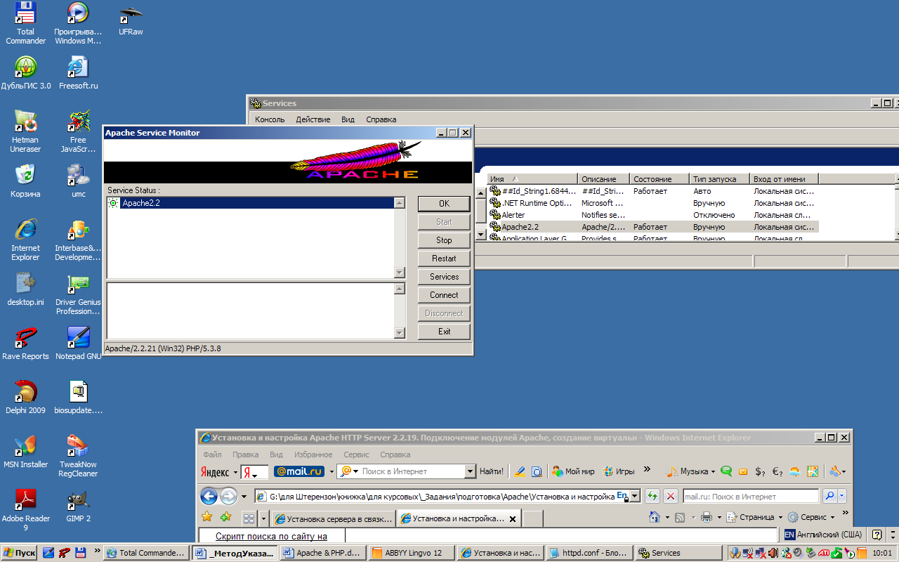Switch to httpd.conf taskbar window
The image size is (899, 562).
[590, 553]
